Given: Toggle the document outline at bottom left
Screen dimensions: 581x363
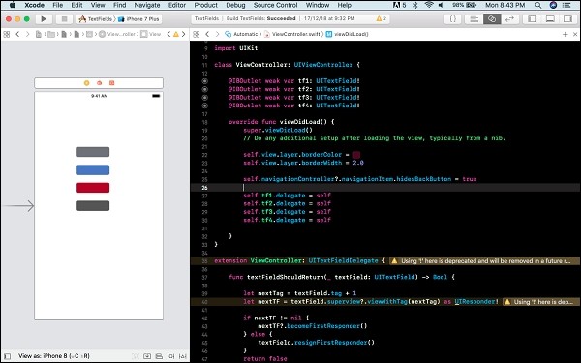Looking at the screenshot, I should [7, 356].
